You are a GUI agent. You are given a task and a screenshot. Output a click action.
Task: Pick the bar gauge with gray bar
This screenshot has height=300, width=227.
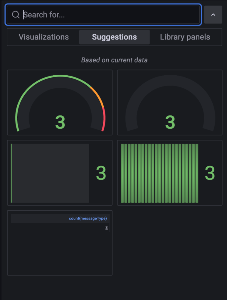point(60,173)
